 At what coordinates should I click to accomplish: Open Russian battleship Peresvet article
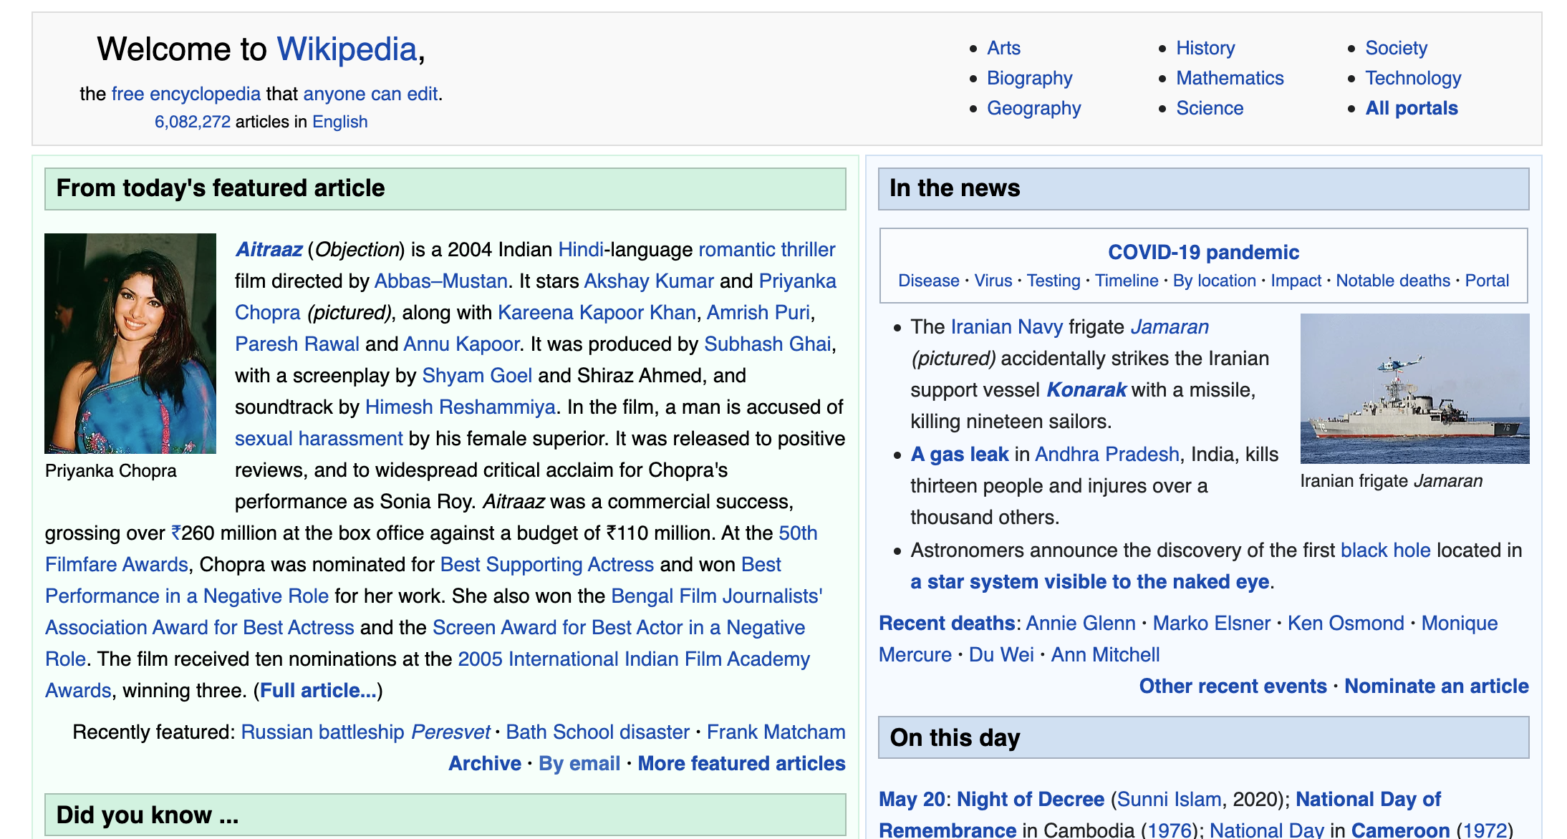click(365, 732)
